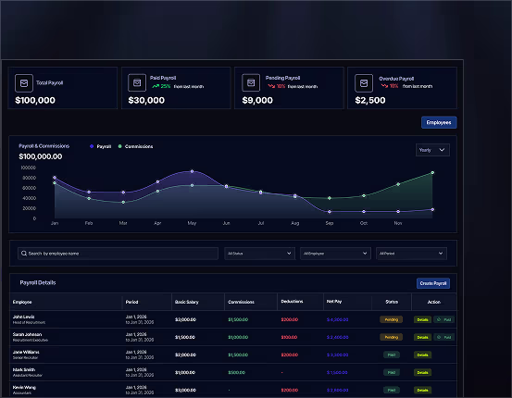
Task: Click the Pending status badge for Sarah Johnson
Action: click(392, 337)
